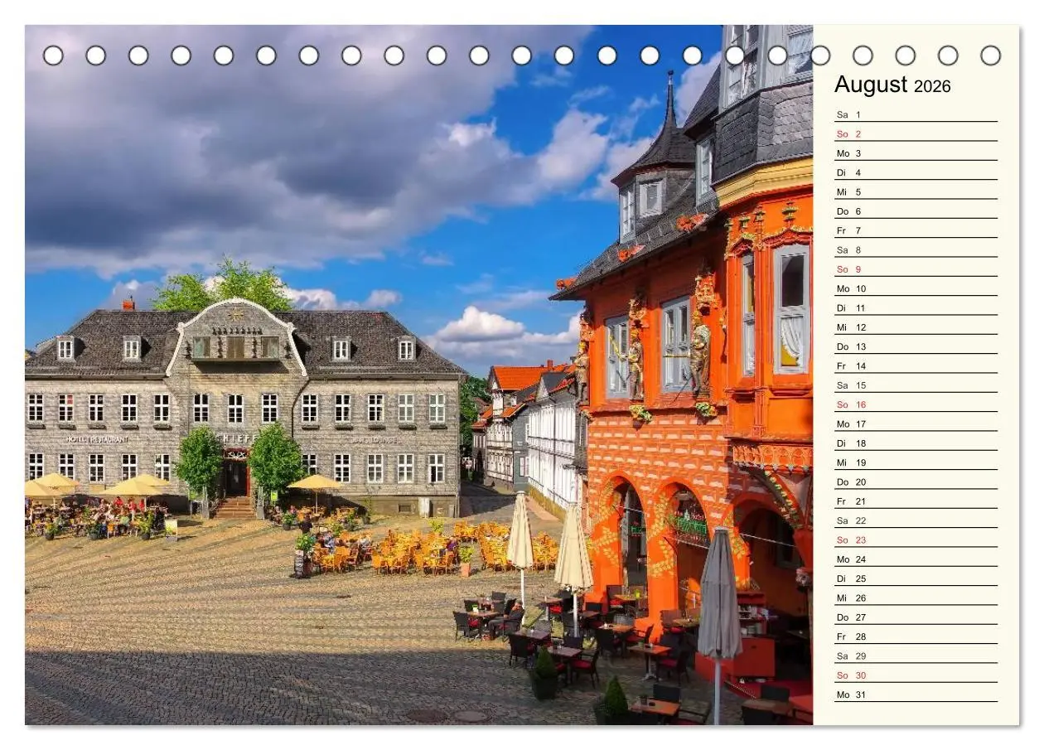Select the date row "Sa 29"
The height and width of the screenshot is (750, 1044).
pyautogui.click(x=916, y=656)
